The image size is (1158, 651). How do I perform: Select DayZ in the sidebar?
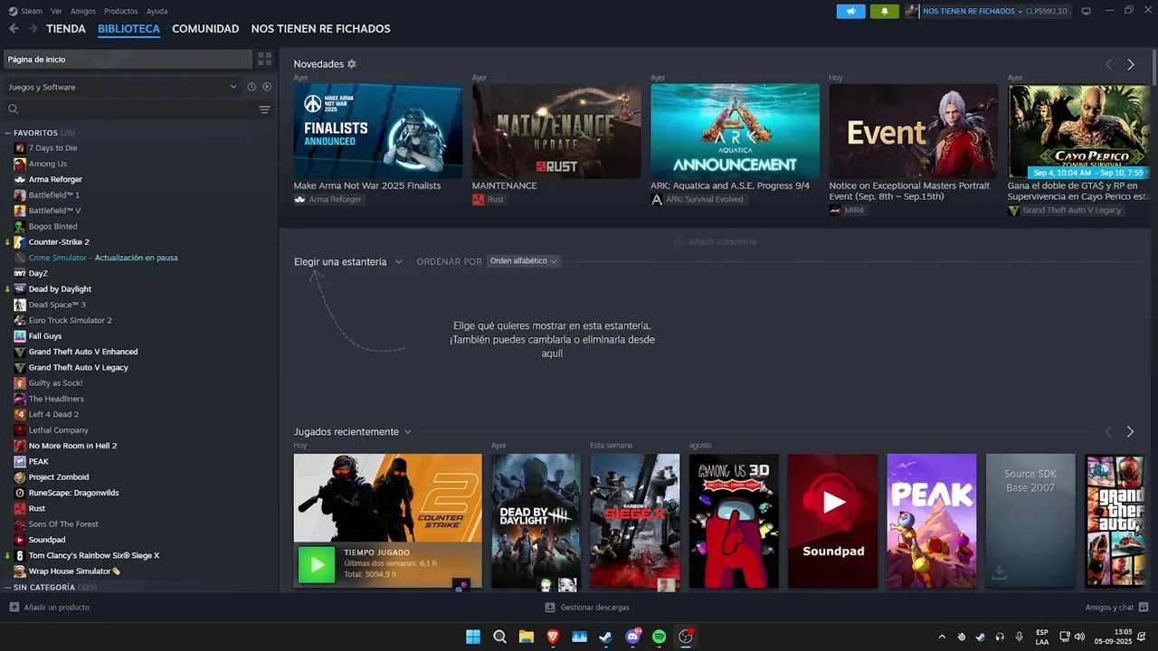pyautogui.click(x=38, y=273)
